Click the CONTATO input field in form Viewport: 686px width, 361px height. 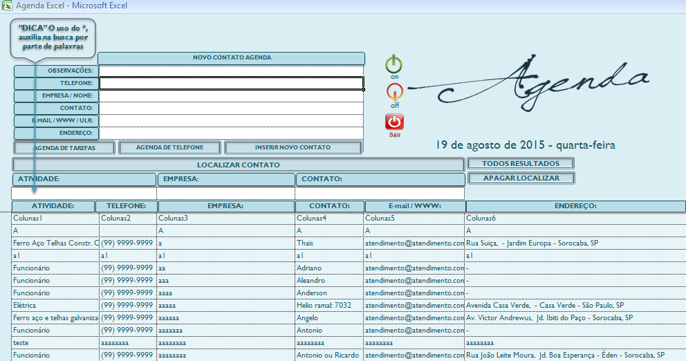point(232,108)
